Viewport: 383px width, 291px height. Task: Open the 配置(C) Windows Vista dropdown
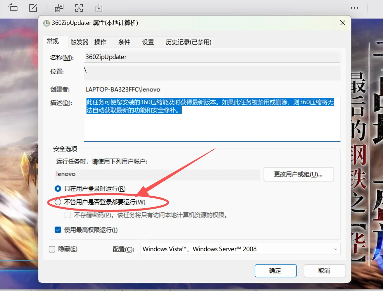coord(240,249)
